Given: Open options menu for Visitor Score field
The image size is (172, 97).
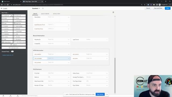Looking at the screenshot, I should coord(107,73).
